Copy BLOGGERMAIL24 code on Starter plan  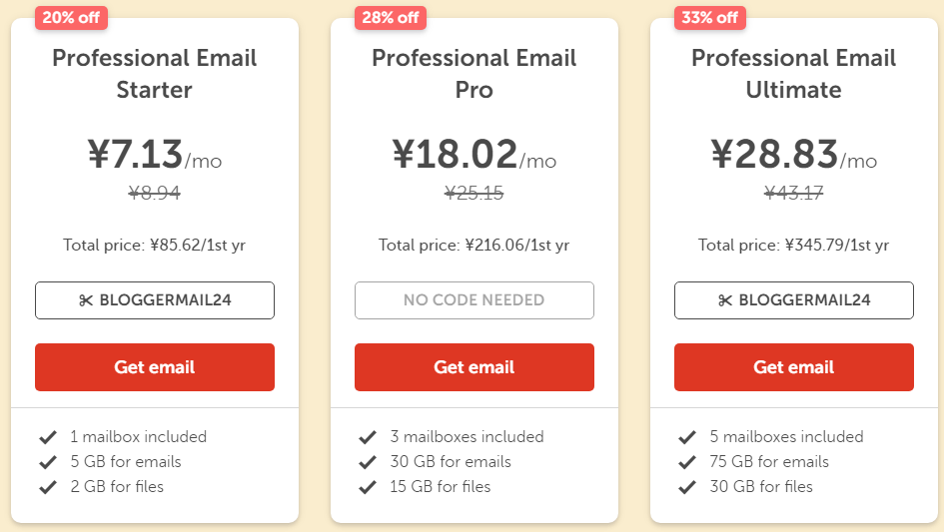coord(155,300)
